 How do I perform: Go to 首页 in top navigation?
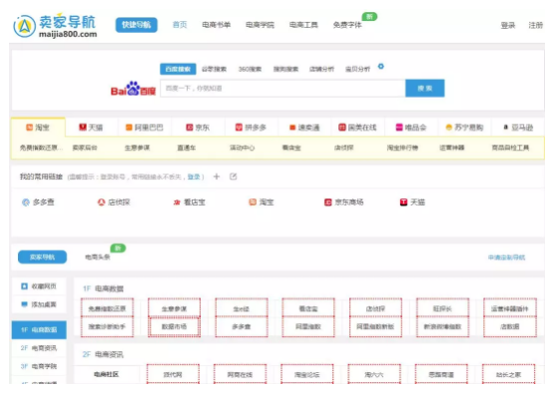pyautogui.click(x=180, y=25)
